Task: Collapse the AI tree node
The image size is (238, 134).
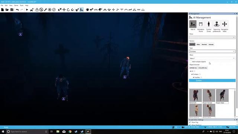Action: pos(190,71)
